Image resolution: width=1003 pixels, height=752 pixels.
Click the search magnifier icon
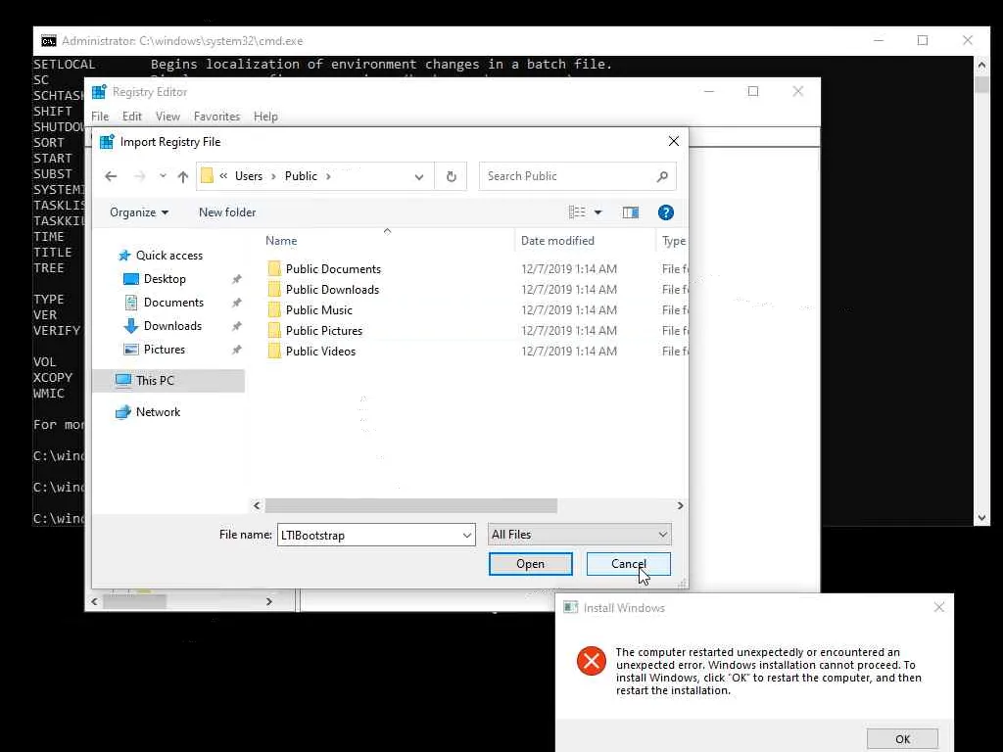click(x=663, y=176)
